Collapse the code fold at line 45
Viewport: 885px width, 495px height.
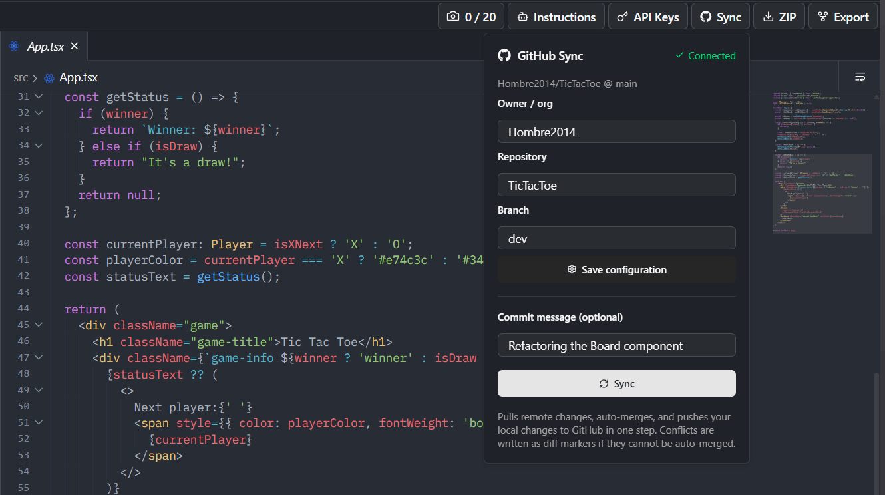(x=39, y=325)
